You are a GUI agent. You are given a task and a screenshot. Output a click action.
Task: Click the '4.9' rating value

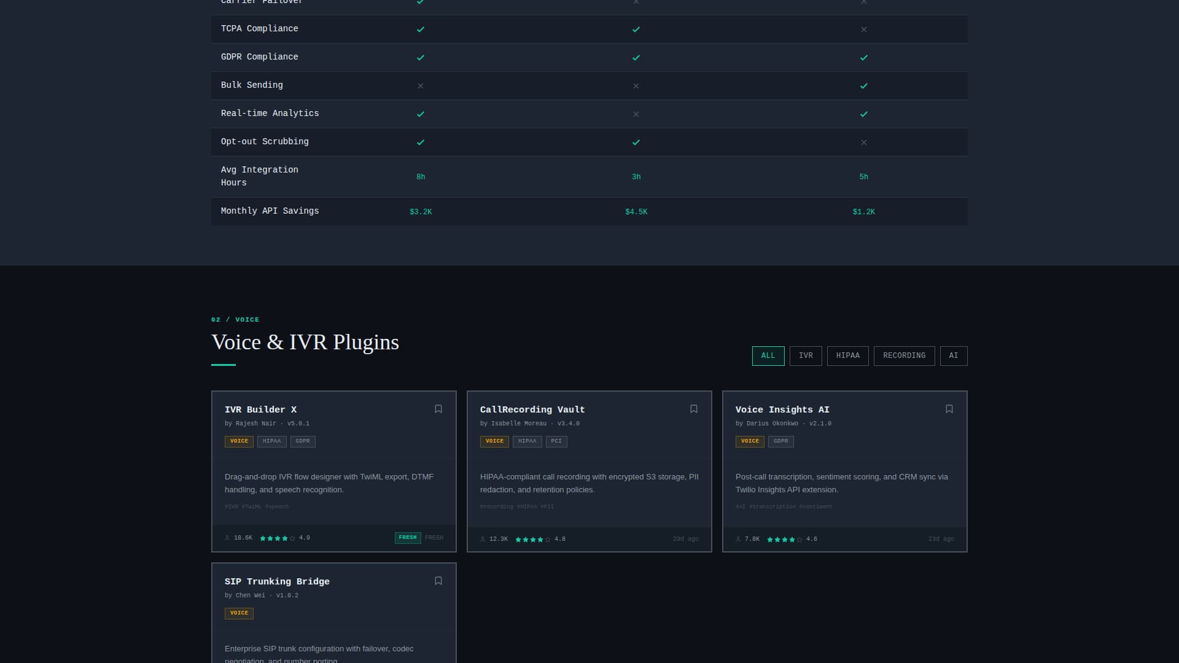tap(305, 538)
